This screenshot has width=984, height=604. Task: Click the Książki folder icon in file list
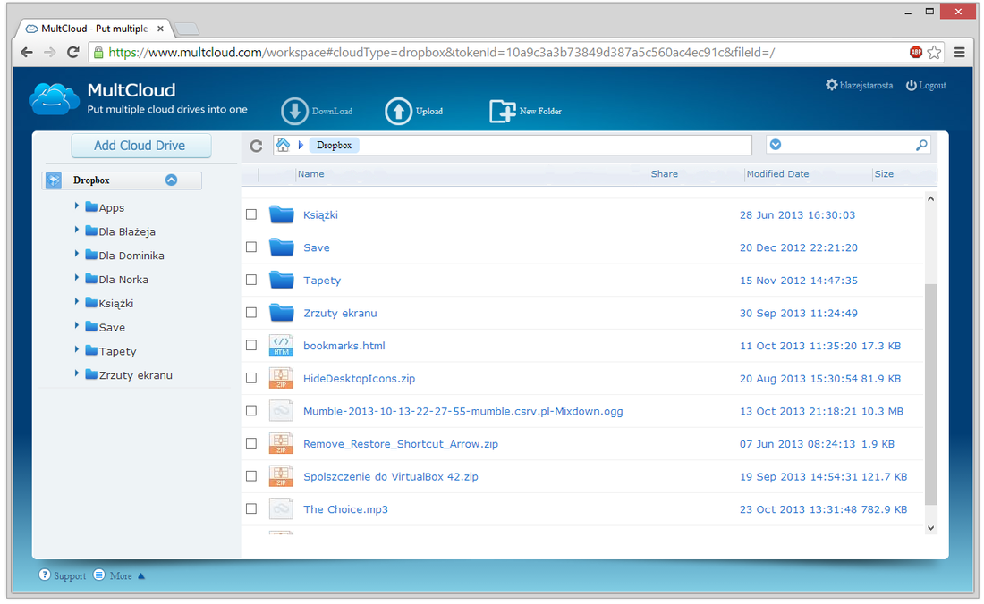pyautogui.click(x=282, y=214)
